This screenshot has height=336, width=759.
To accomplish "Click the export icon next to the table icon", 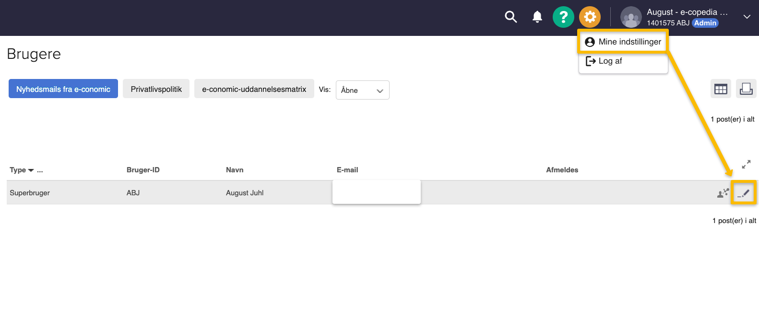I will [x=746, y=89].
